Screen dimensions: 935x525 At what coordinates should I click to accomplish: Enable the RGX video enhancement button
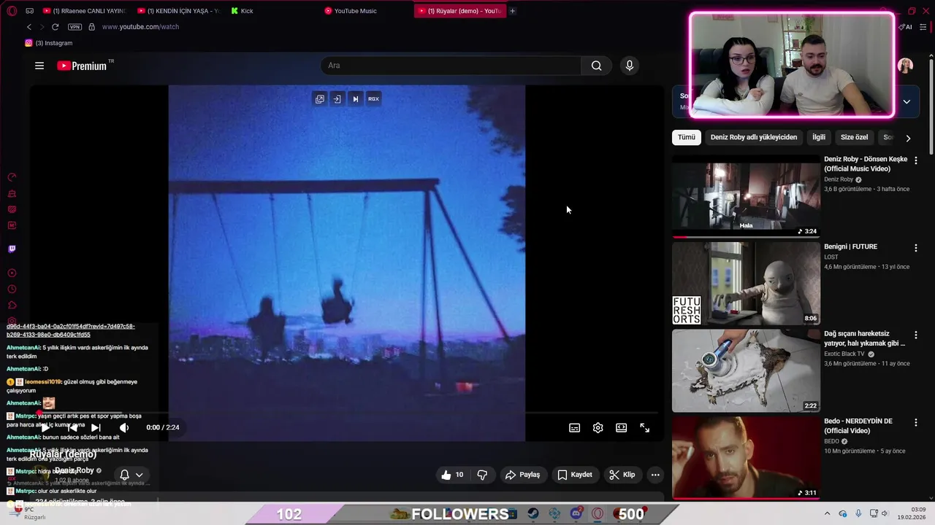373,99
